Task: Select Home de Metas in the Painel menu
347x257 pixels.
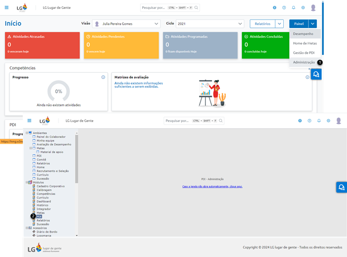Action: [x=305, y=43]
